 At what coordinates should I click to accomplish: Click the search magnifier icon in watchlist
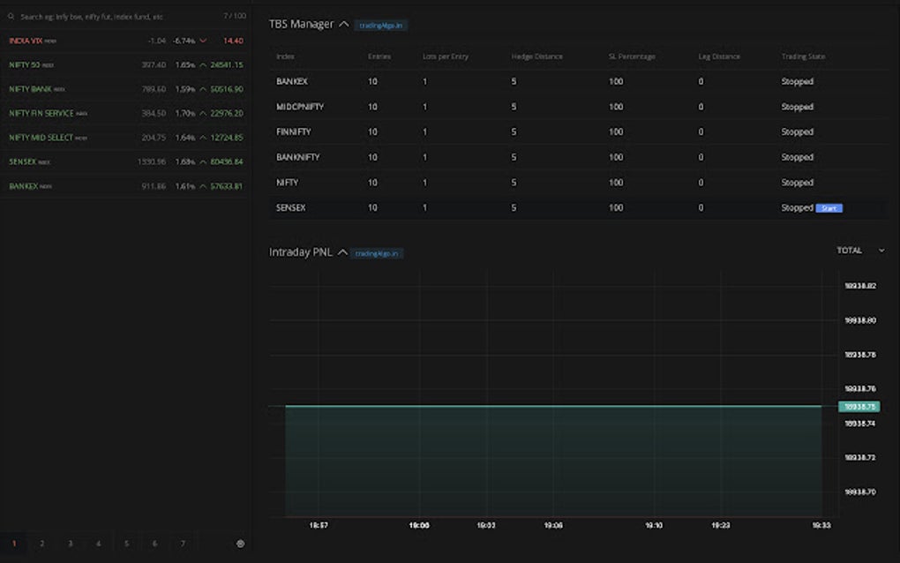(11, 17)
